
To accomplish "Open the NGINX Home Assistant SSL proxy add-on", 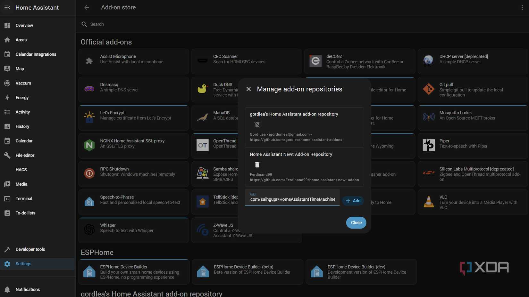I will [x=134, y=146].
